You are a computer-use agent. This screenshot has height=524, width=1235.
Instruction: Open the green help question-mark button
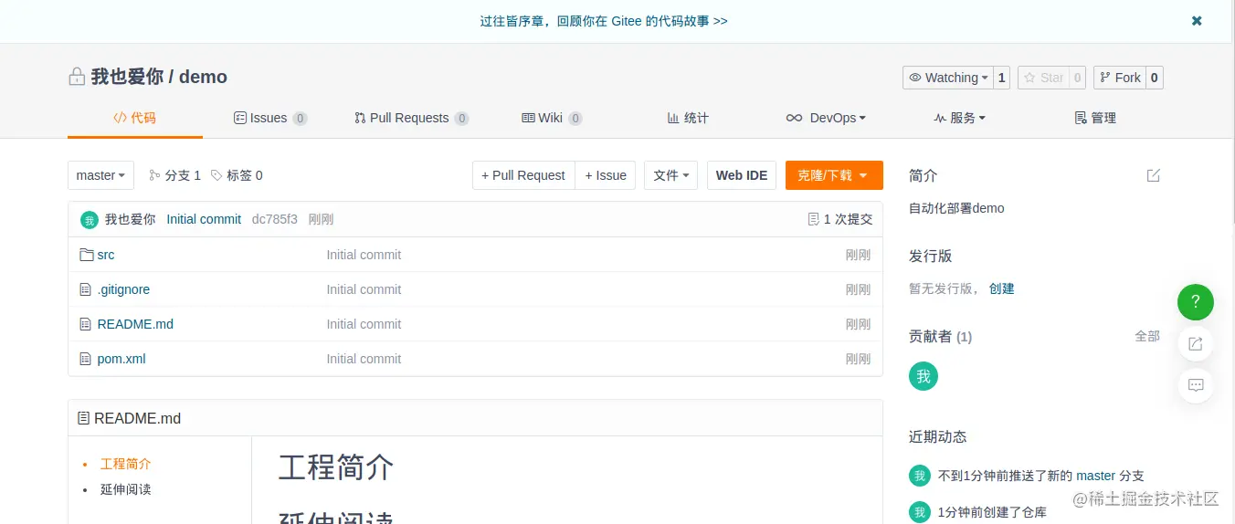coord(1196,302)
